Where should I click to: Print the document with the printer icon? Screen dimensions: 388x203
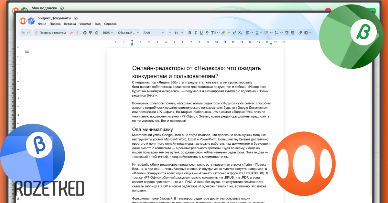[x=85, y=33]
